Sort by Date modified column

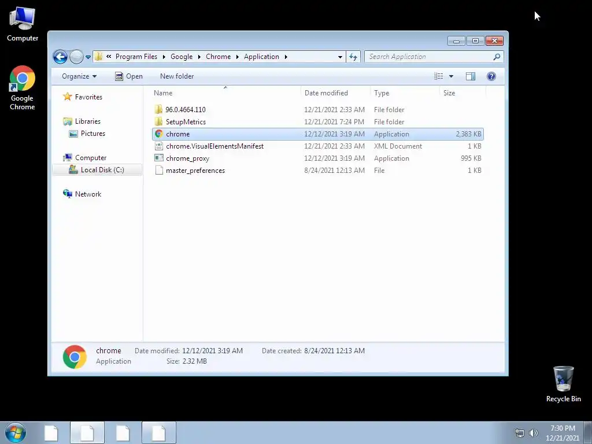point(335,93)
